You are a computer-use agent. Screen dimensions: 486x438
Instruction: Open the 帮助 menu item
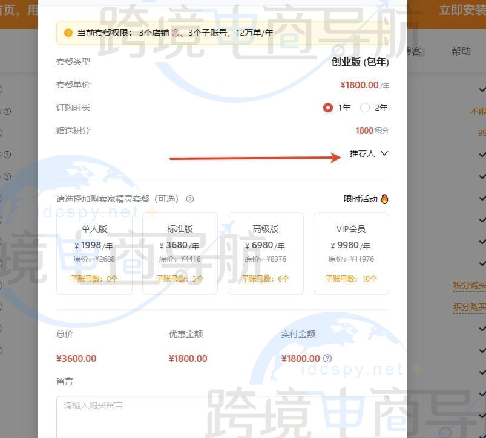pyautogui.click(x=462, y=51)
